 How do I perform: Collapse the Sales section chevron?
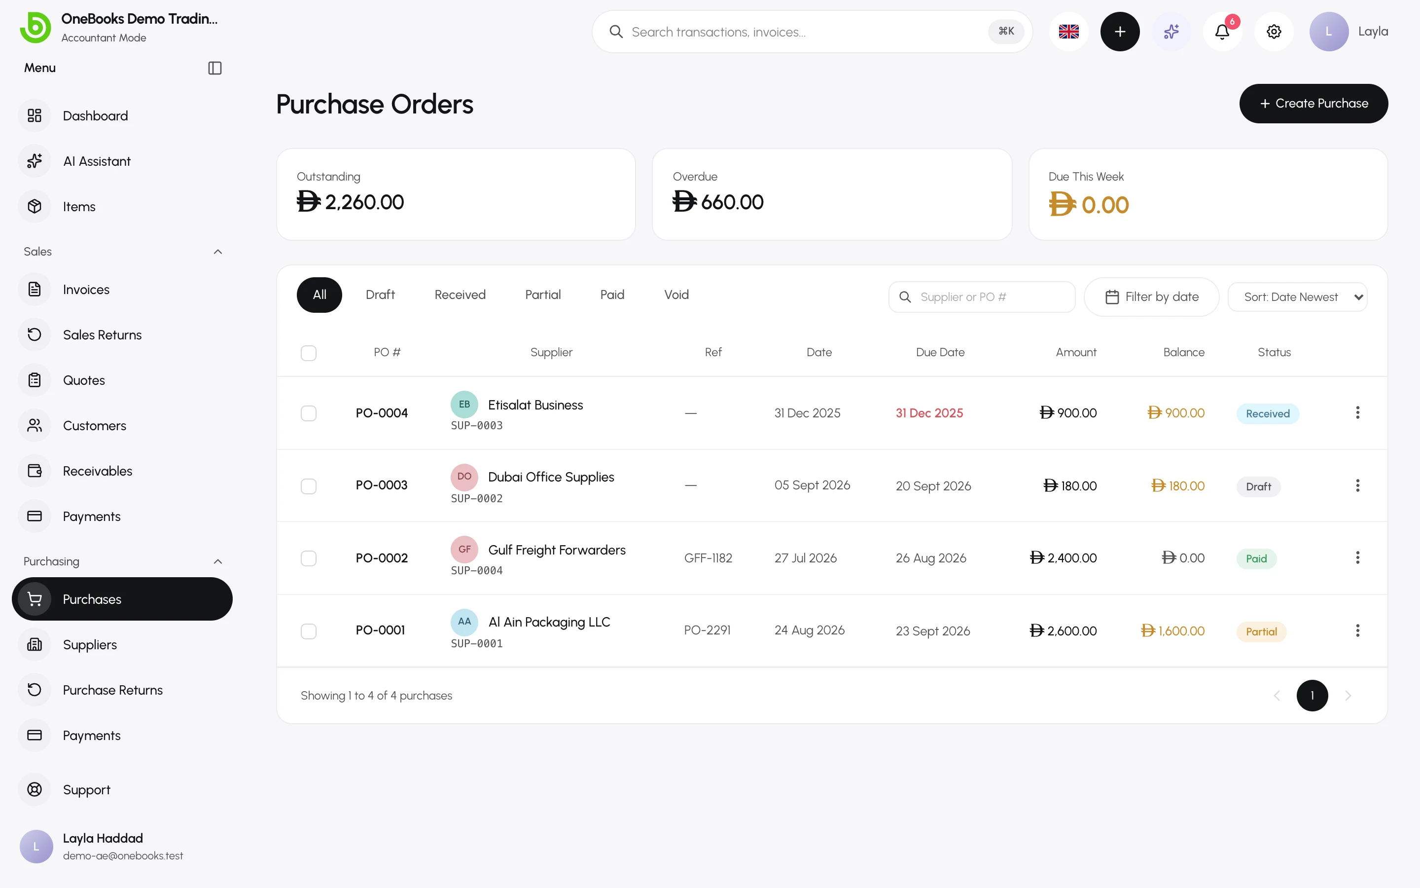218,252
